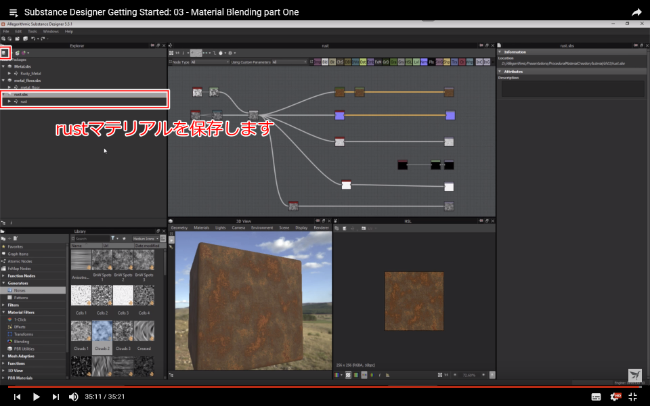Viewport: 650px width, 406px height.
Task: Open the YouTube playlist menu icon
Action: (14, 12)
